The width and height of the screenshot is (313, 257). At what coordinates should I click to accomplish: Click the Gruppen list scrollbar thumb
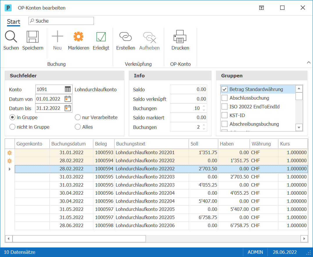[299, 96]
